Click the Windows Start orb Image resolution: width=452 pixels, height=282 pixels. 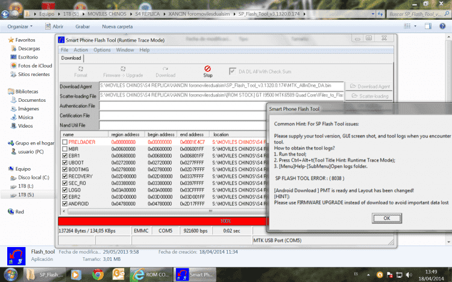click(11, 275)
